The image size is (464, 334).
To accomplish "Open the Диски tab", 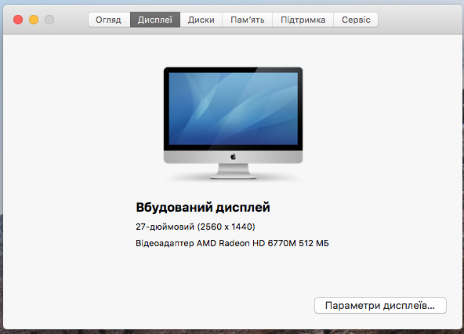I will 201,20.
